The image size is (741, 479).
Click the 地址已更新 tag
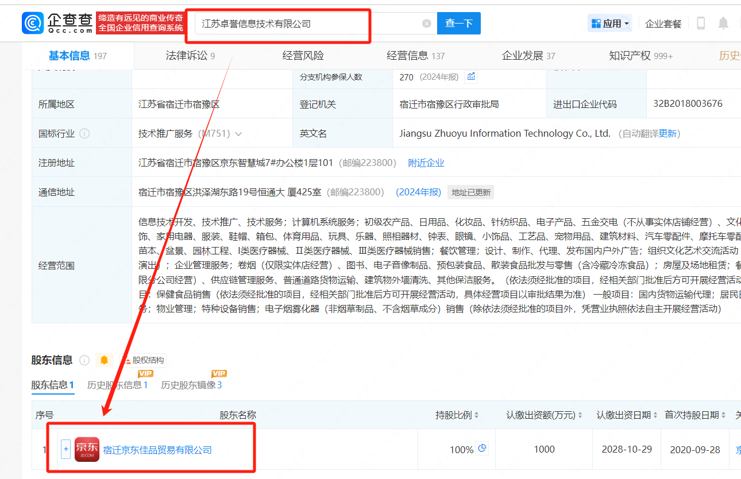[471, 192]
